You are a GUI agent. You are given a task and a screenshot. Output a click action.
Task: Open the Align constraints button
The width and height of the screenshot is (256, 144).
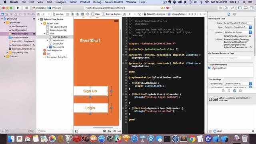pos(109,131)
